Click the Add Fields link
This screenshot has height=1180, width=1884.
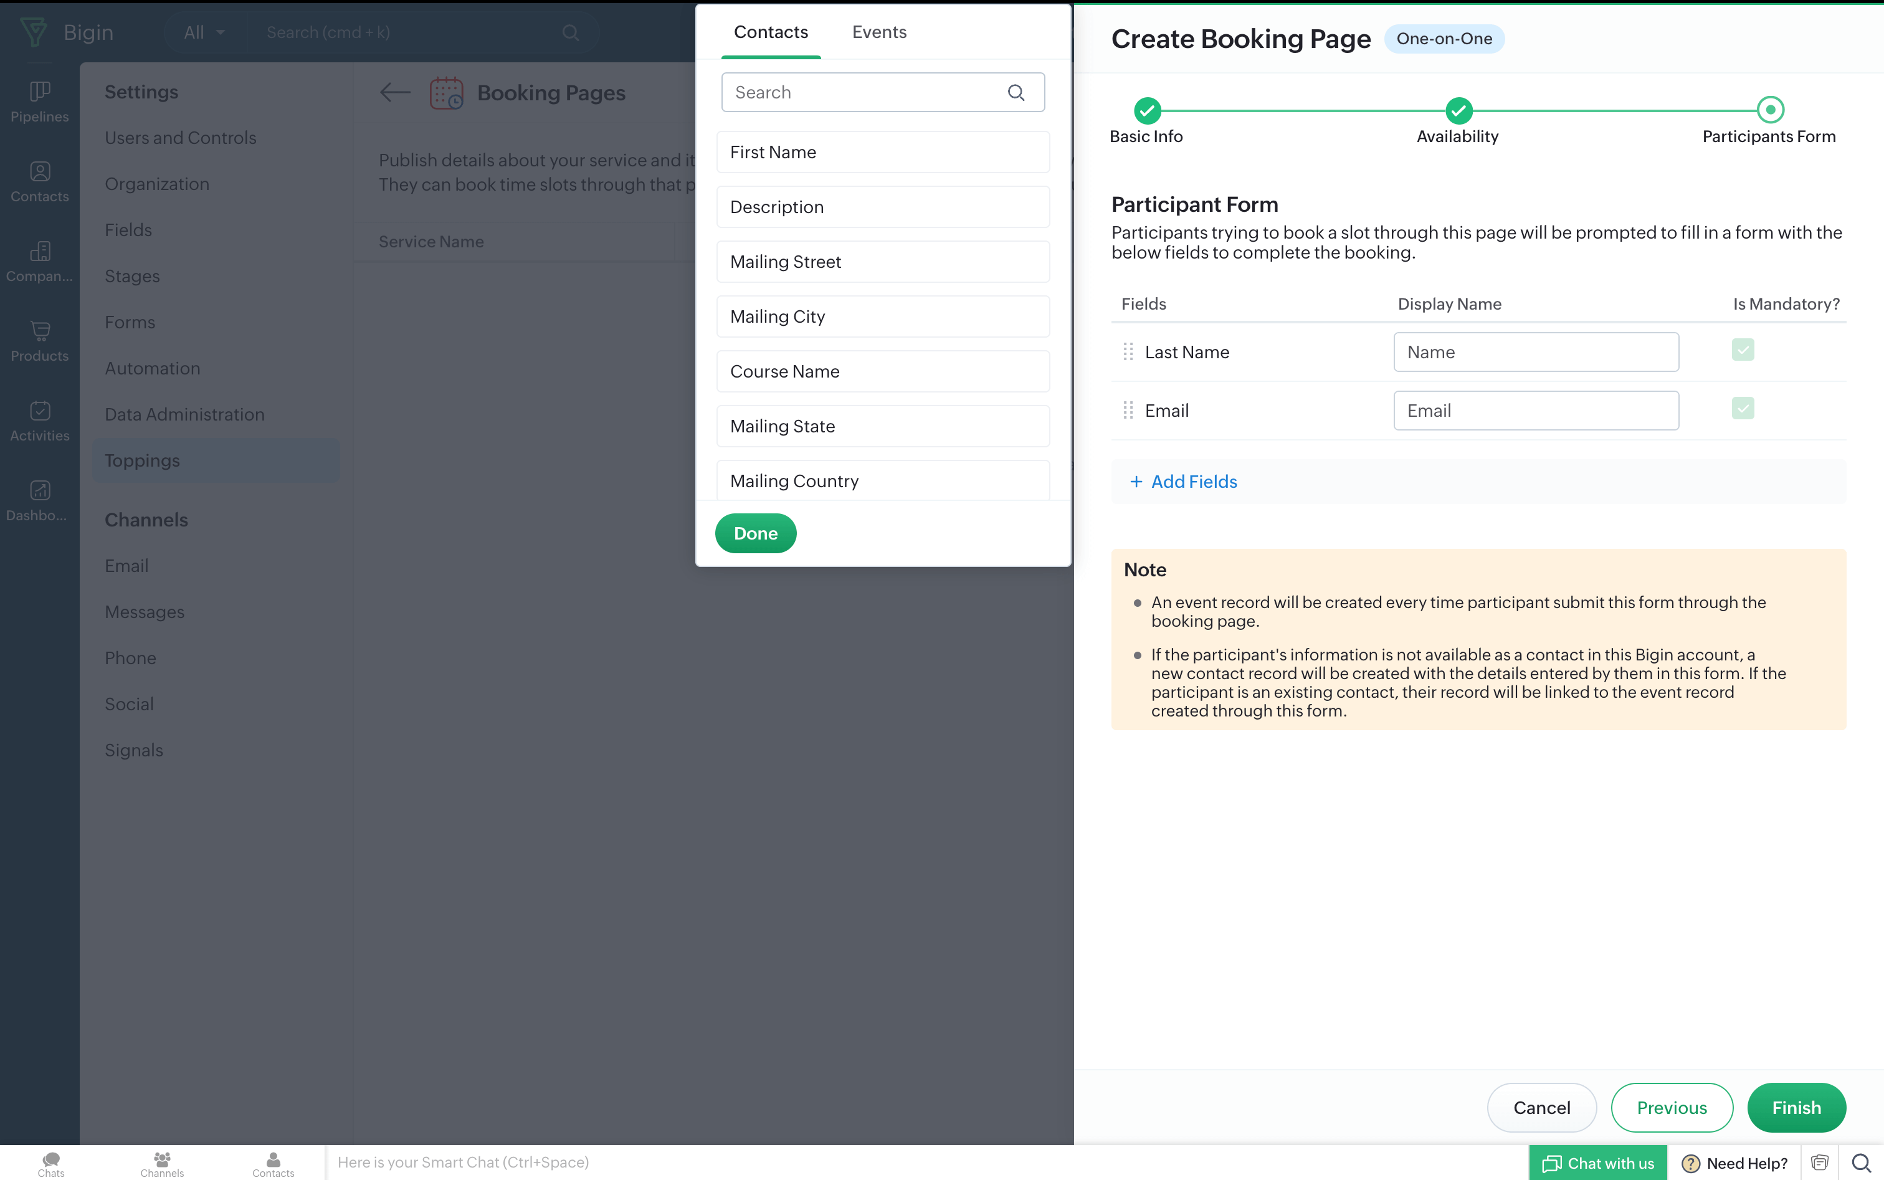(1183, 482)
